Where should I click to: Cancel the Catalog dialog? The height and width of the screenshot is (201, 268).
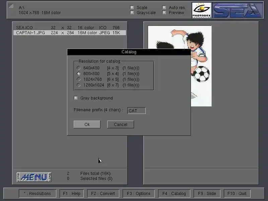pos(121,124)
